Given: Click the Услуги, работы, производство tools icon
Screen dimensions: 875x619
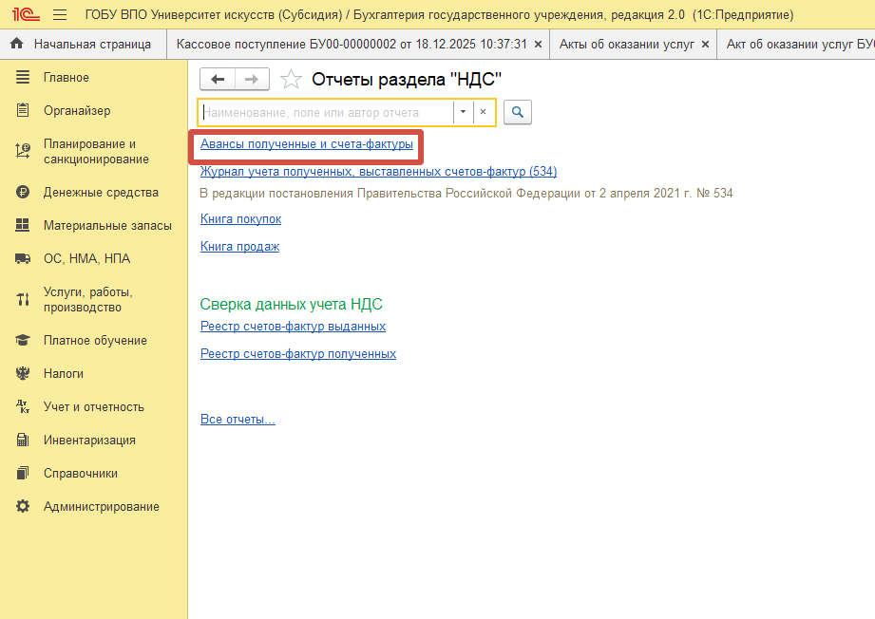Looking at the screenshot, I should click(x=22, y=299).
